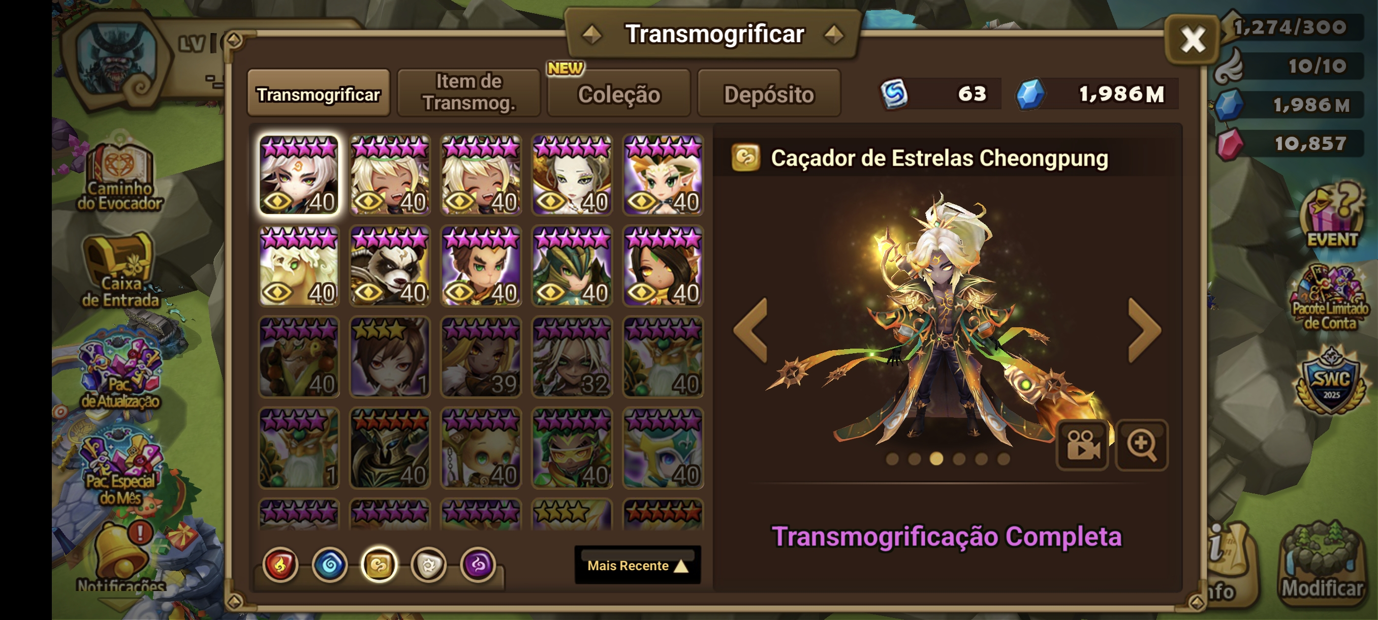Zoom in on the transmog with magnifier
The width and height of the screenshot is (1378, 620).
pyautogui.click(x=1141, y=445)
